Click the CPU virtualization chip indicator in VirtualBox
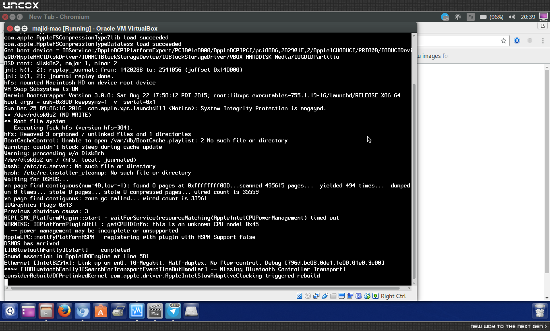Viewport: 550px width, 331px height. 359,296
